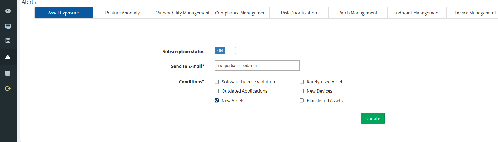Open the Vulnerability Management tab

click(183, 13)
